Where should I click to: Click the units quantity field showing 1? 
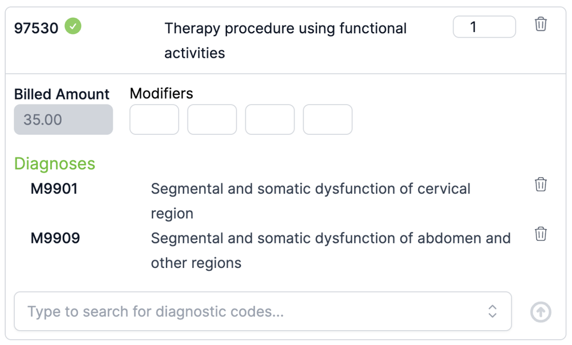484,27
